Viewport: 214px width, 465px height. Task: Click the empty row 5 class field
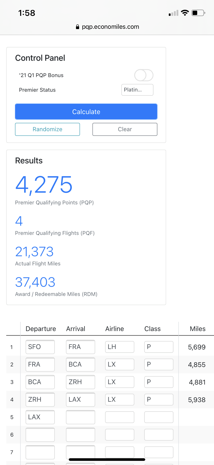pos(159,417)
